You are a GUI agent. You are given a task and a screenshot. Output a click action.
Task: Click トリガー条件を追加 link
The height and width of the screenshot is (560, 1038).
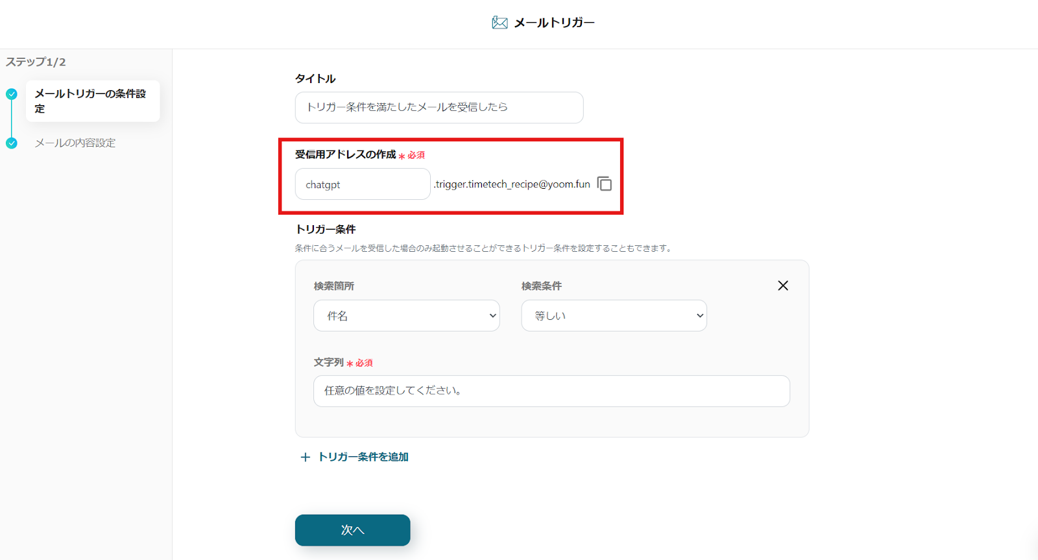[363, 457]
